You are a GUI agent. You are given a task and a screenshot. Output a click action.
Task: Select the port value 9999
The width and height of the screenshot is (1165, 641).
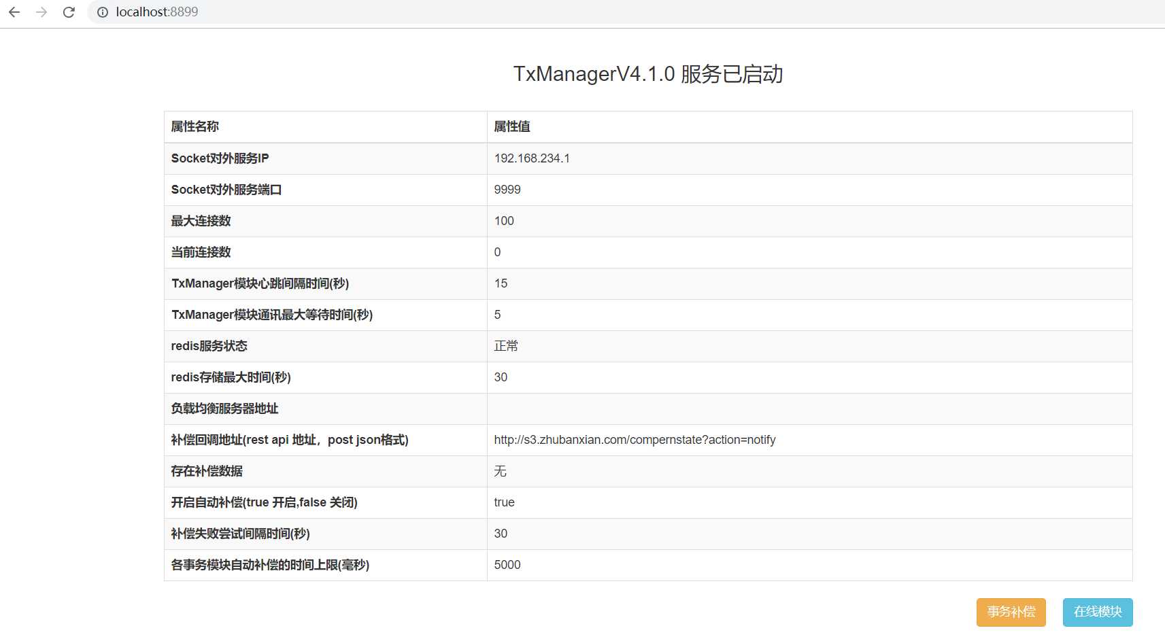(507, 190)
